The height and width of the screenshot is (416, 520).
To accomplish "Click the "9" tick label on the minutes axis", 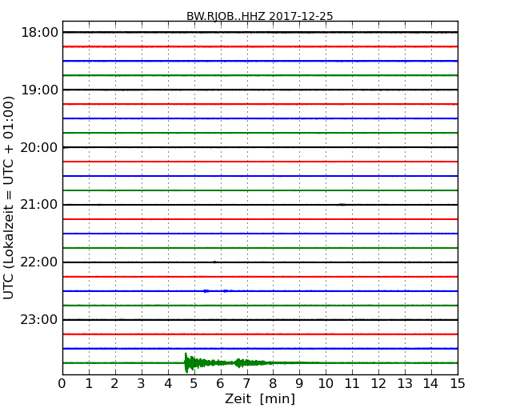I will [299, 384].
